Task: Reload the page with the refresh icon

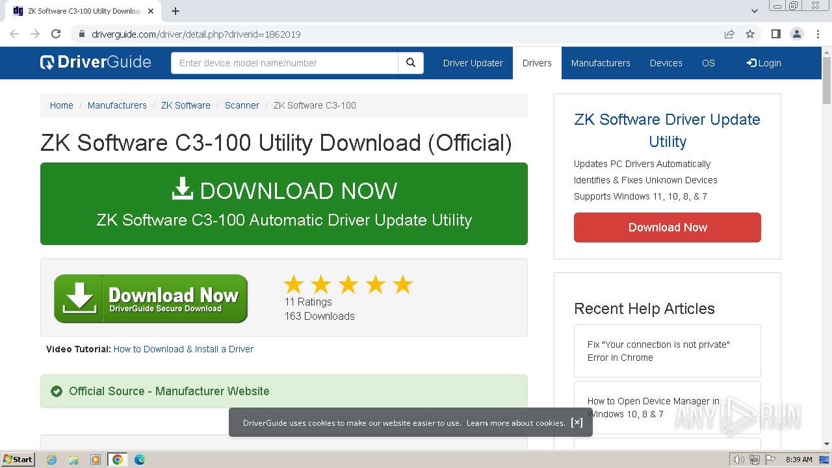Action: coord(56,34)
